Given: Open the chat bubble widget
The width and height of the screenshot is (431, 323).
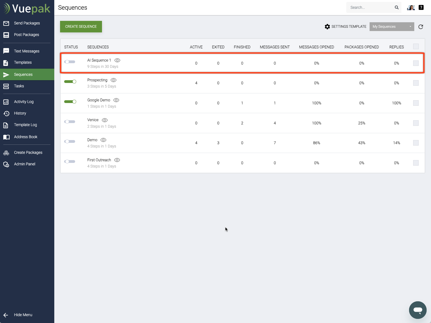Looking at the screenshot, I should point(418,310).
